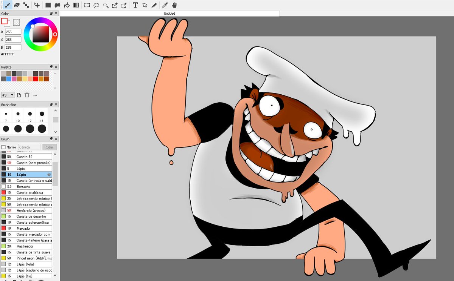The image size is (454, 281).
Task: Select the Select Eraser tool
Action: pos(124,5)
